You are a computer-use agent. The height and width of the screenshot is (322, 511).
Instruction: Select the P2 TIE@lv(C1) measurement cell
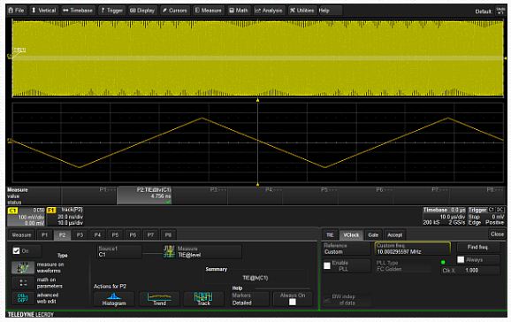click(x=144, y=195)
